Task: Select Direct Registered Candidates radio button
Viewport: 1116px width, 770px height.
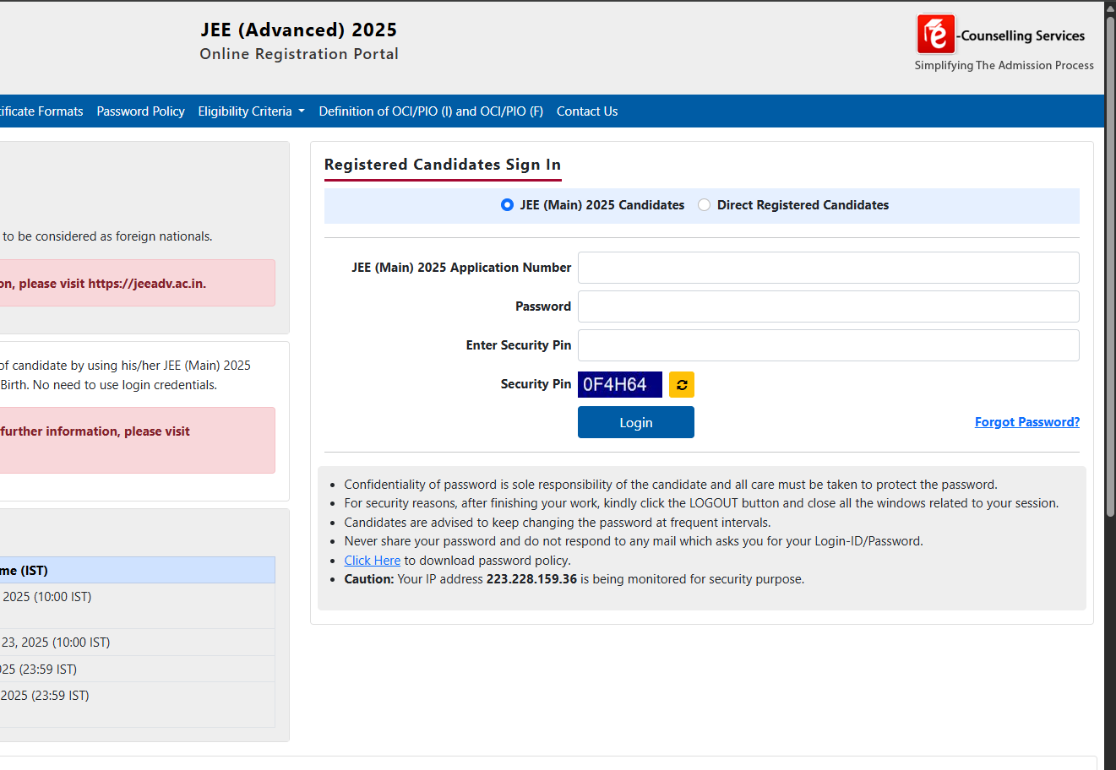Action: (x=704, y=205)
